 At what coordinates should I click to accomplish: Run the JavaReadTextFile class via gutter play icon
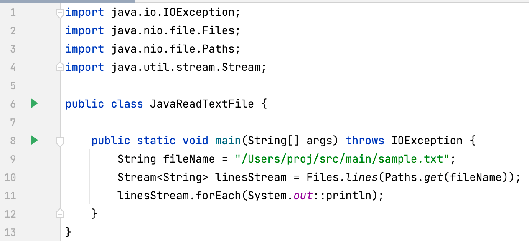point(34,104)
